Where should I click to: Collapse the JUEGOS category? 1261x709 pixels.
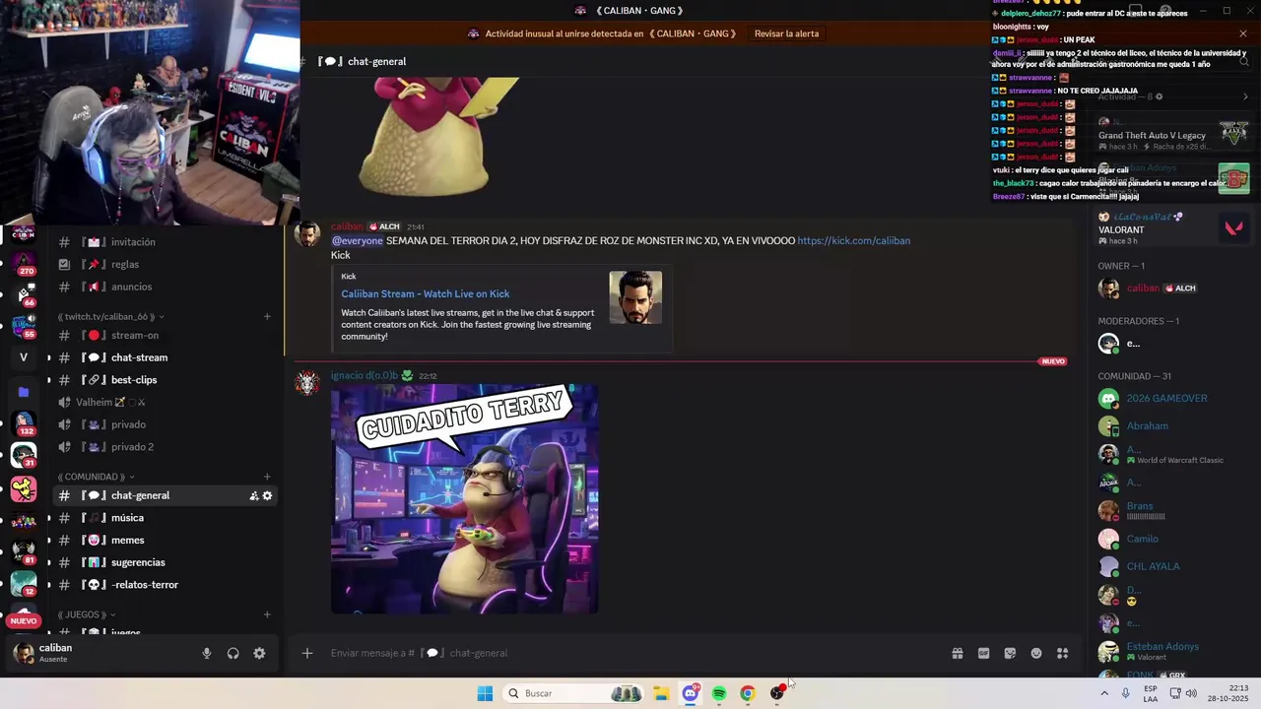click(86, 614)
